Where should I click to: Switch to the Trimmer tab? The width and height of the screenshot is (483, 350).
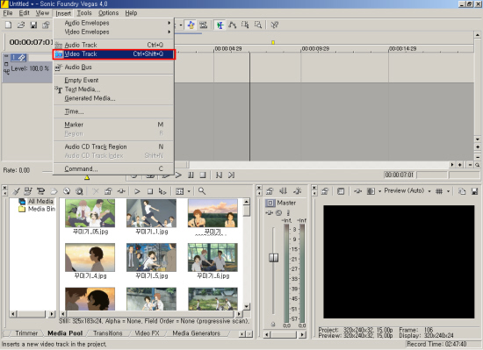[x=26, y=333]
